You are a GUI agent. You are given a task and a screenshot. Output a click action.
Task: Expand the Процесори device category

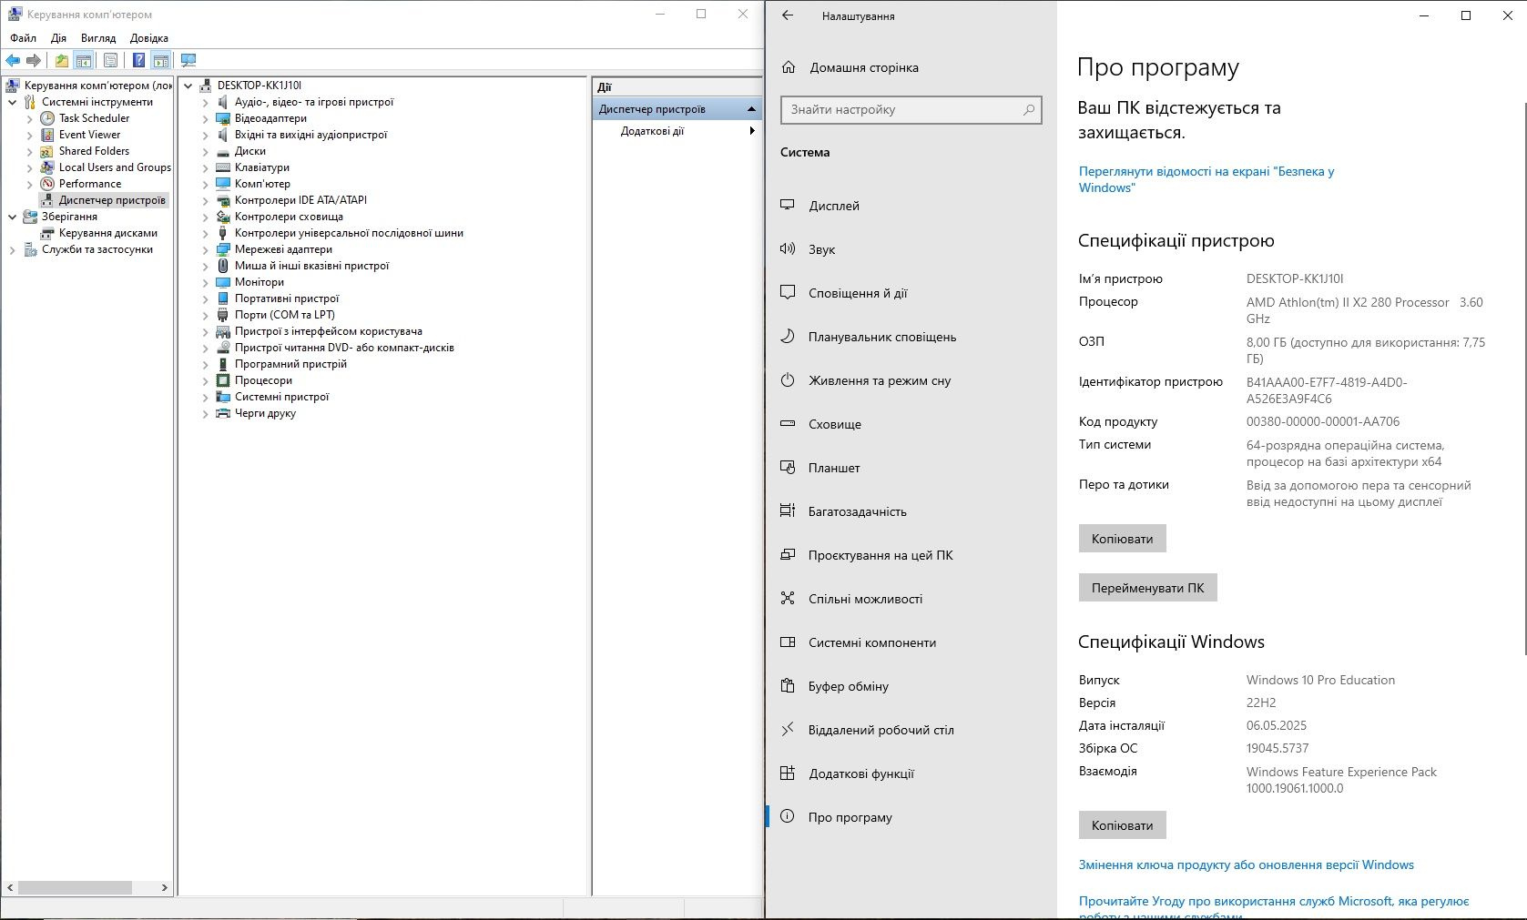click(205, 381)
